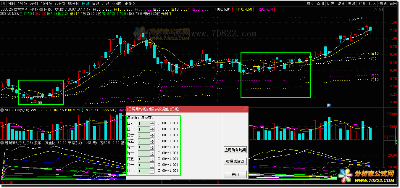Screen dimensions: 400x188
Task: Click the 标记 mark button
Action: [x=372, y=4]
